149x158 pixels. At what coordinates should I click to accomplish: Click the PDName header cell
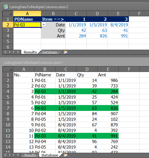pyautogui.click(x=27, y=19)
